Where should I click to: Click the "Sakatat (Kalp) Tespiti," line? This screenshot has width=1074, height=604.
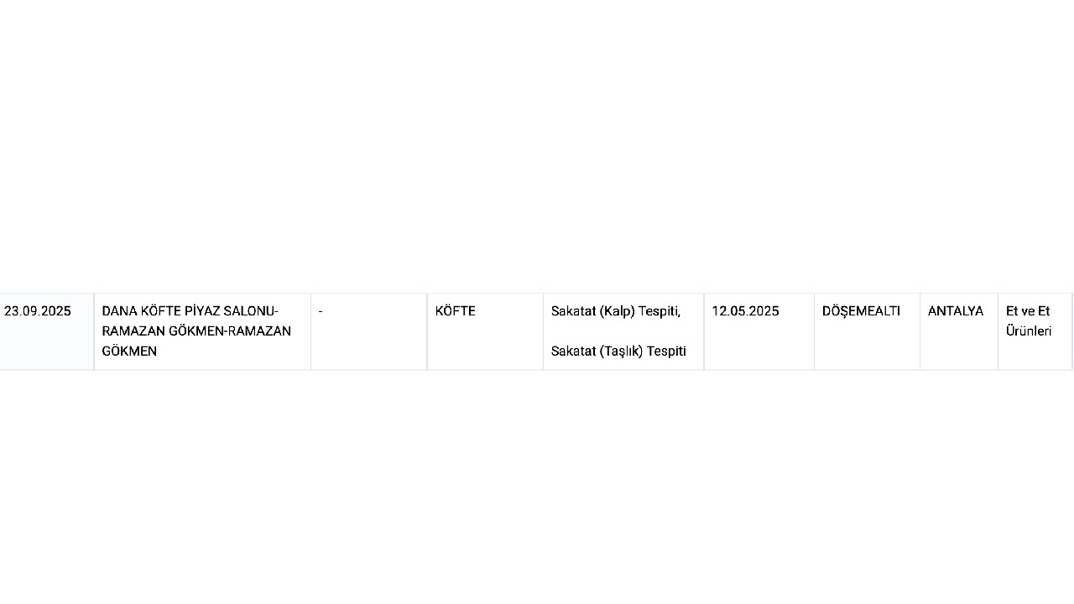[x=615, y=311]
